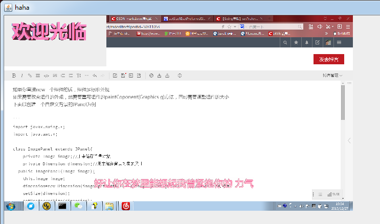This screenshot has height=224, width=380.
Task: Click the download tray icon in the editor toolbar
Action: (x=159, y=76)
